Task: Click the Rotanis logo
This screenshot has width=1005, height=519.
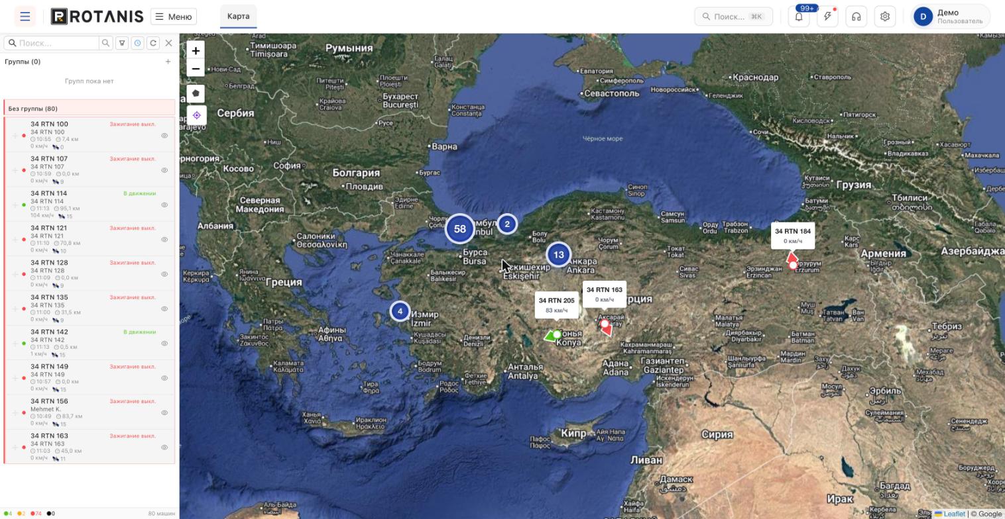Action: point(97,17)
